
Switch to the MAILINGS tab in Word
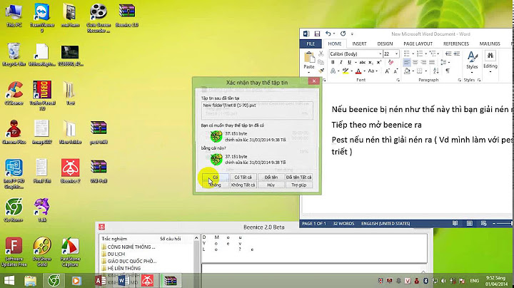pyautogui.click(x=490, y=43)
